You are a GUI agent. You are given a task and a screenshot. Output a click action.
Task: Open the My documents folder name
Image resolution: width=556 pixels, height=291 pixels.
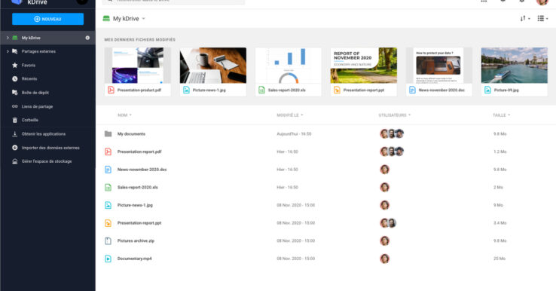131,133
